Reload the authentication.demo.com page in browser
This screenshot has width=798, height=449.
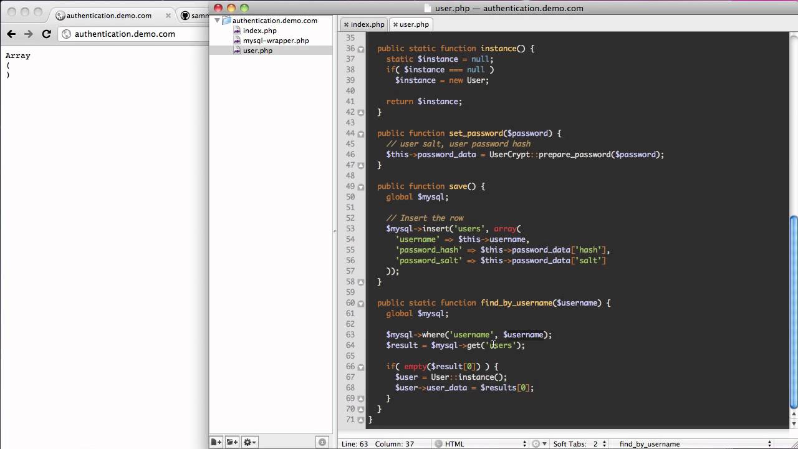point(47,34)
